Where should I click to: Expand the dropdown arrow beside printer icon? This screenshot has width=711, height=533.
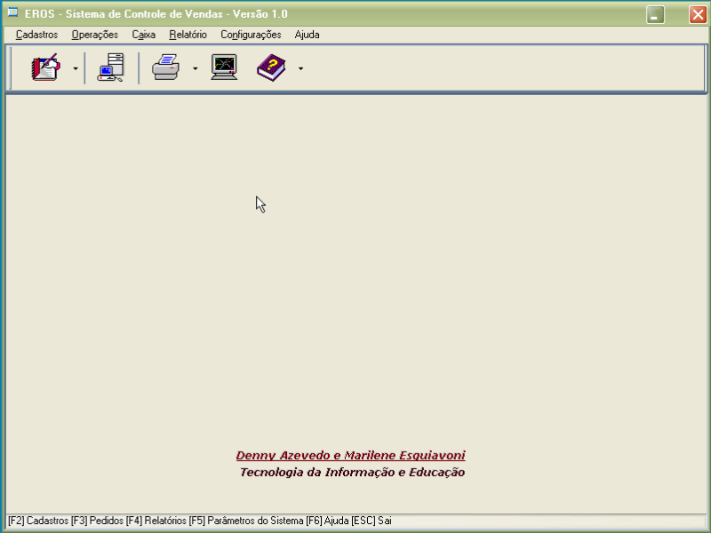(x=195, y=68)
